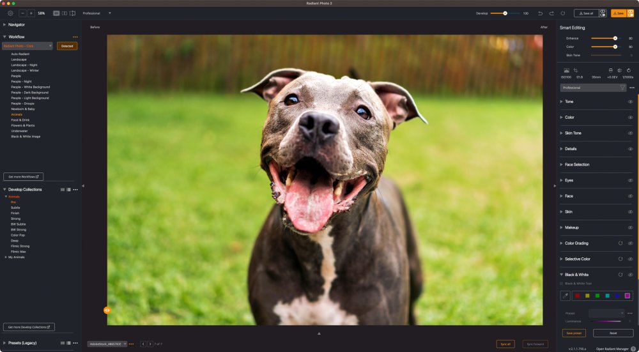Reset Selective Color with its circular arrow
This screenshot has height=352, width=639.
pyautogui.click(x=620, y=259)
